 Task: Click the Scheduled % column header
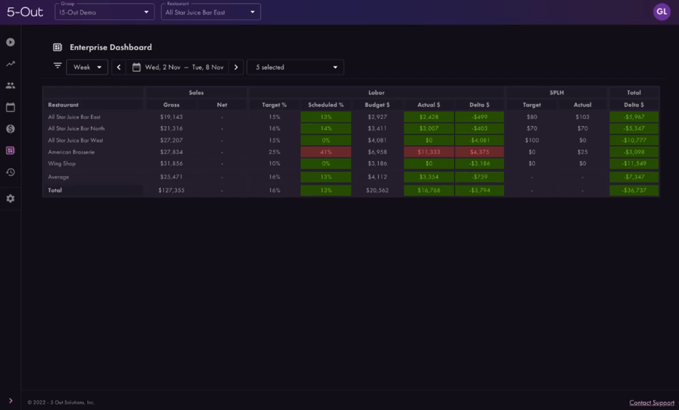326,105
